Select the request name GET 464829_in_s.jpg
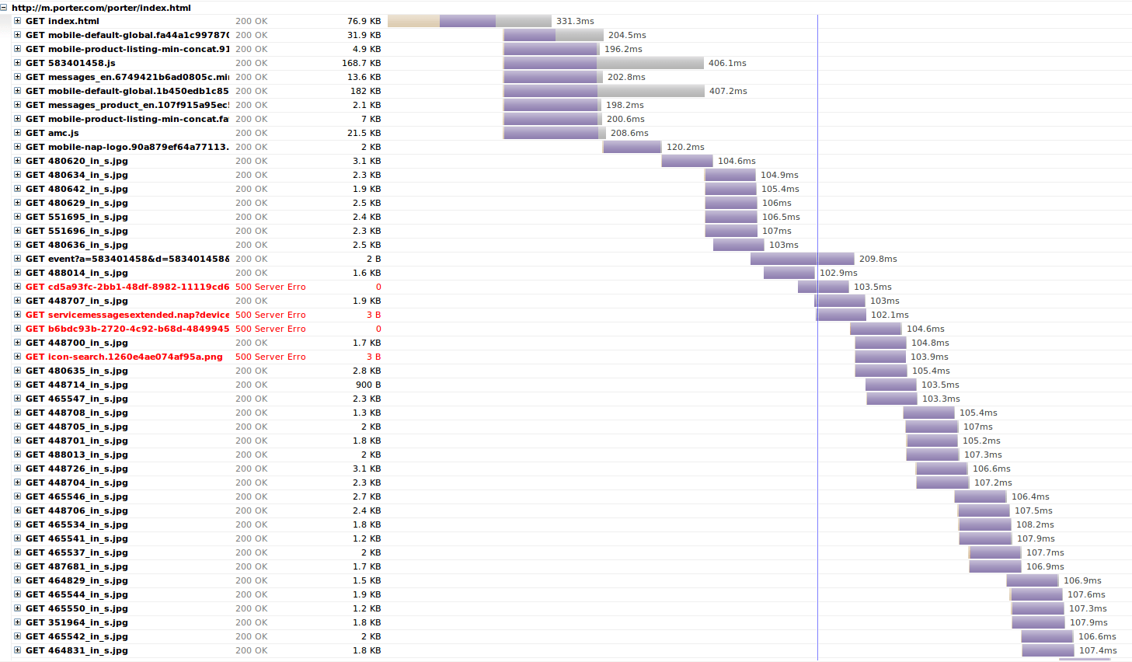 click(x=77, y=580)
